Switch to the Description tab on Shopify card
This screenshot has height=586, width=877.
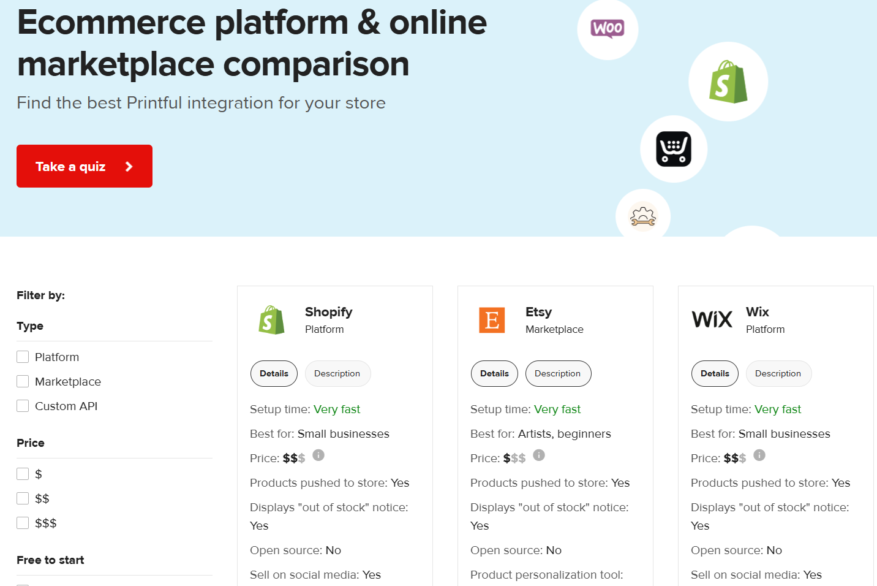tap(337, 373)
